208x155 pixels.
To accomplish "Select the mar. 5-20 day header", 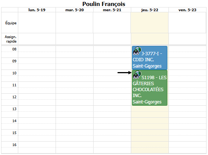I will tap(75, 10).
